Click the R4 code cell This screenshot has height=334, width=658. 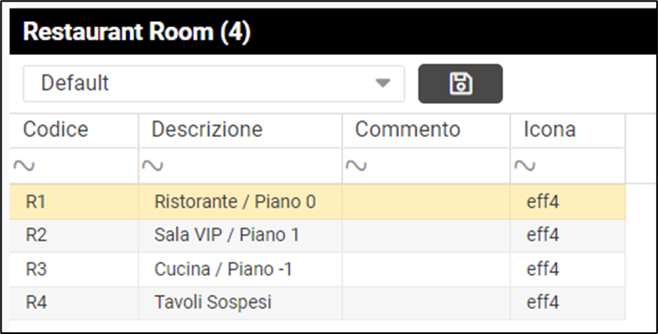[x=74, y=303]
